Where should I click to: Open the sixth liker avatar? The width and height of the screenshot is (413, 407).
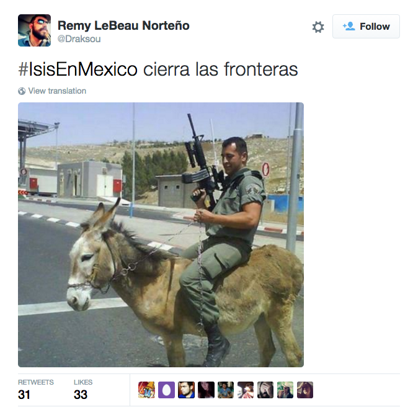(246, 390)
